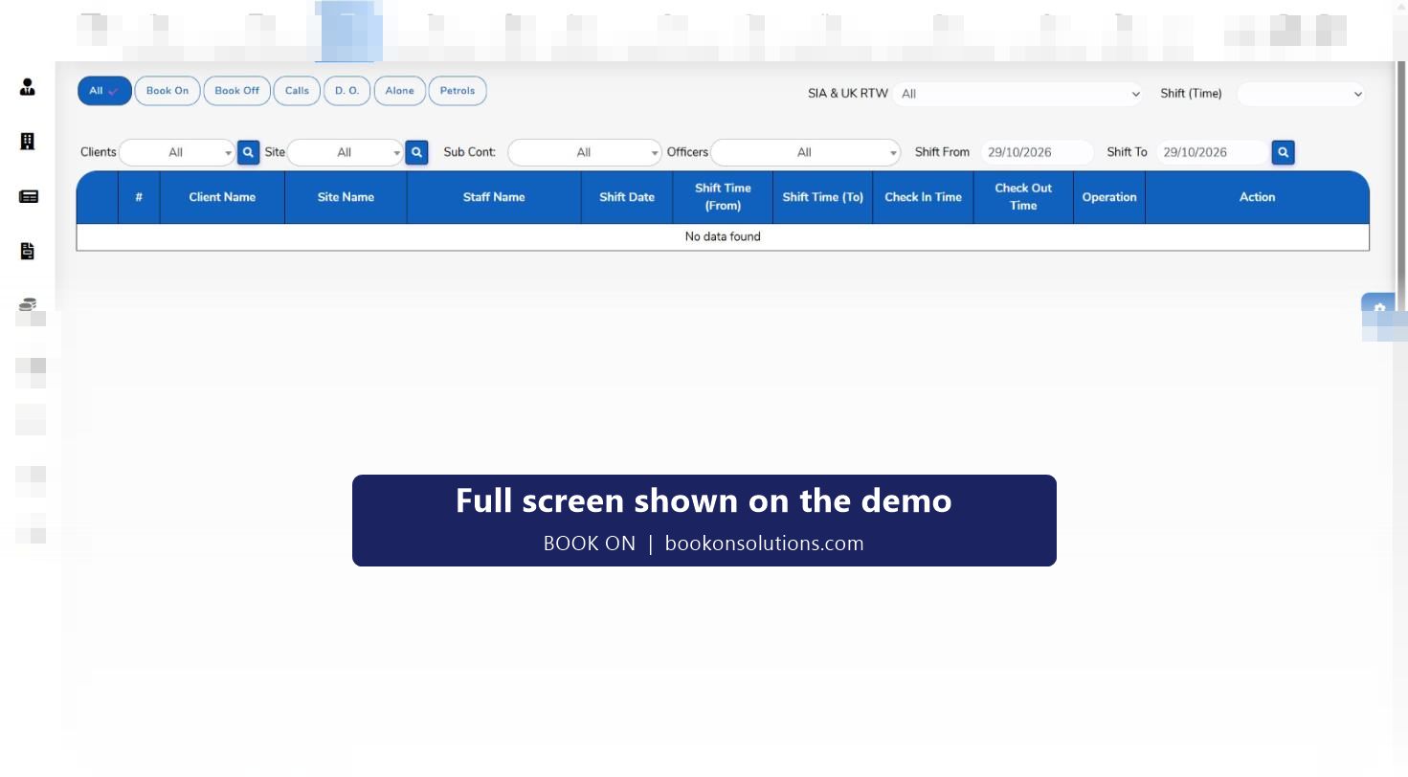Open the staff user icon in sidebar
1408x777 pixels.
tap(28, 87)
